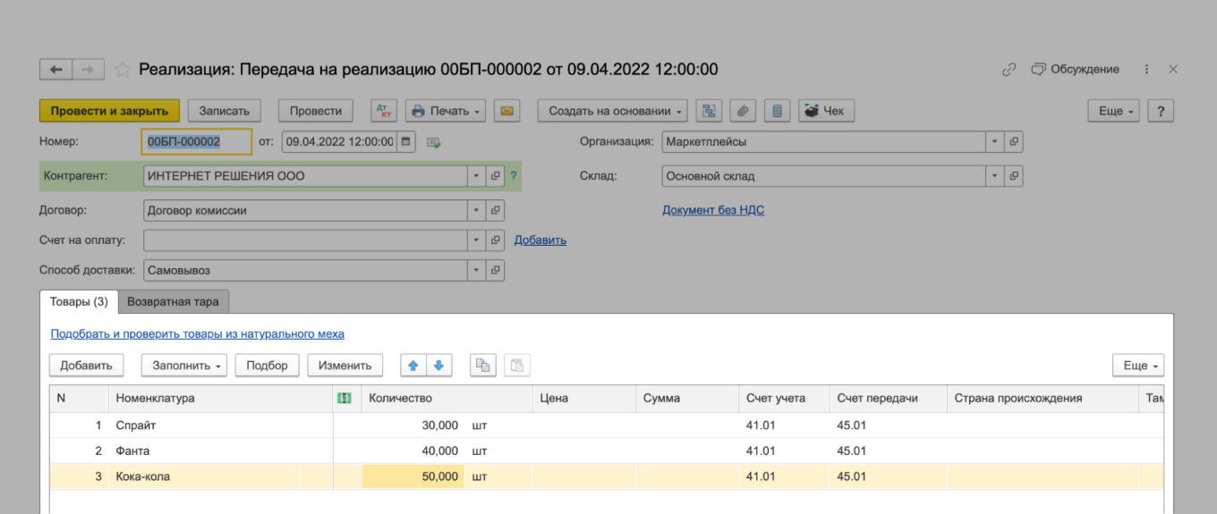Image resolution: width=1217 pixels, height=514 pixels.
Task: Expand the Склад dropdown list
Action: 995,176
